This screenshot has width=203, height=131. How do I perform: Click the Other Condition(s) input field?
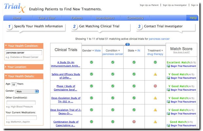coord(21,103)
